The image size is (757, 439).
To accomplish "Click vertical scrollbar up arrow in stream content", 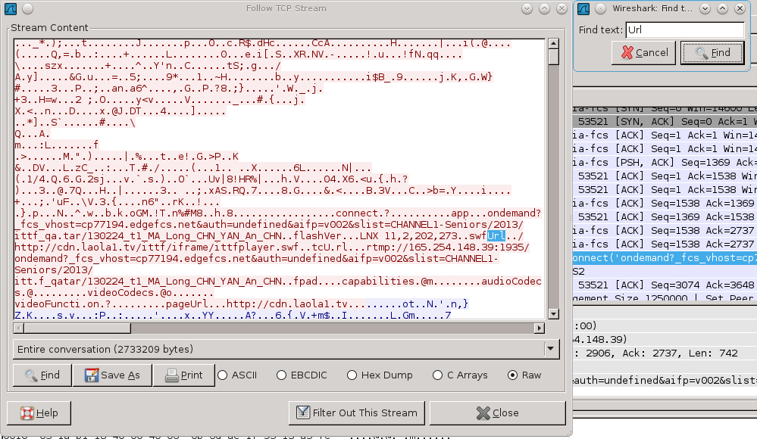I will pyautogui.click(x=553, y=43).
